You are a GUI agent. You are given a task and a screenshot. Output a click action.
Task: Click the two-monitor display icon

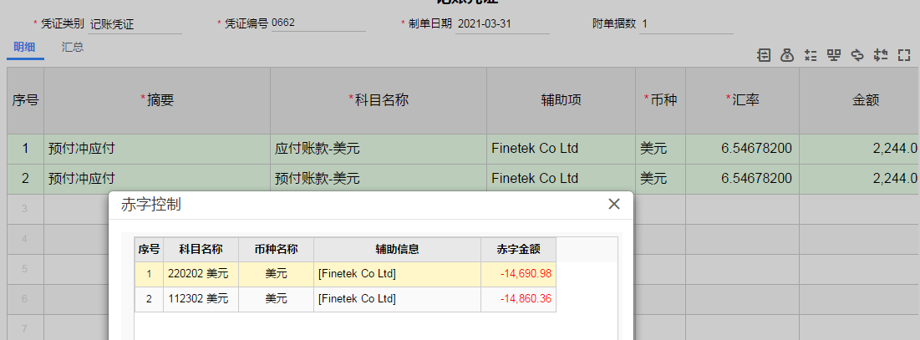pos(834,55)
